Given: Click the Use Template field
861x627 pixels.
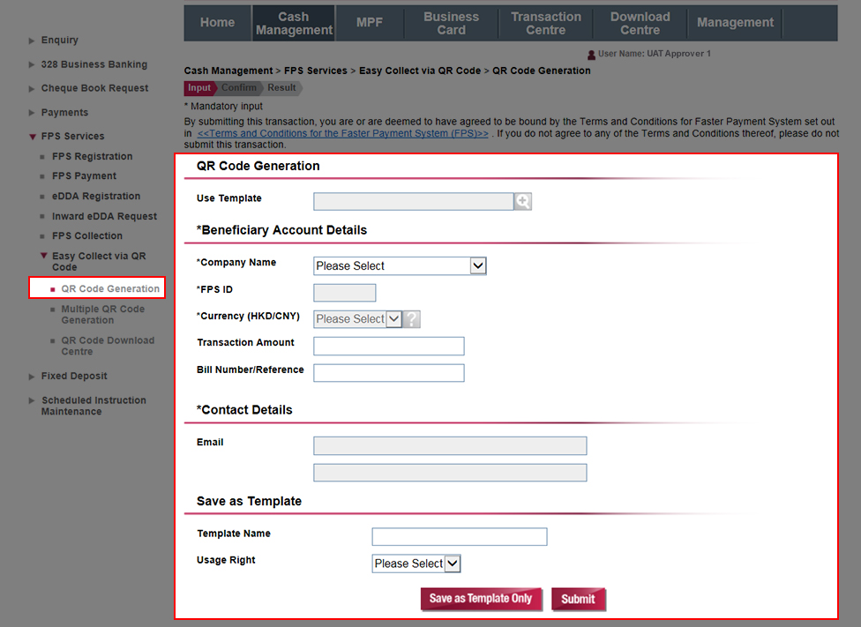Looking at the screenshot, I should (x=414, y=201).
